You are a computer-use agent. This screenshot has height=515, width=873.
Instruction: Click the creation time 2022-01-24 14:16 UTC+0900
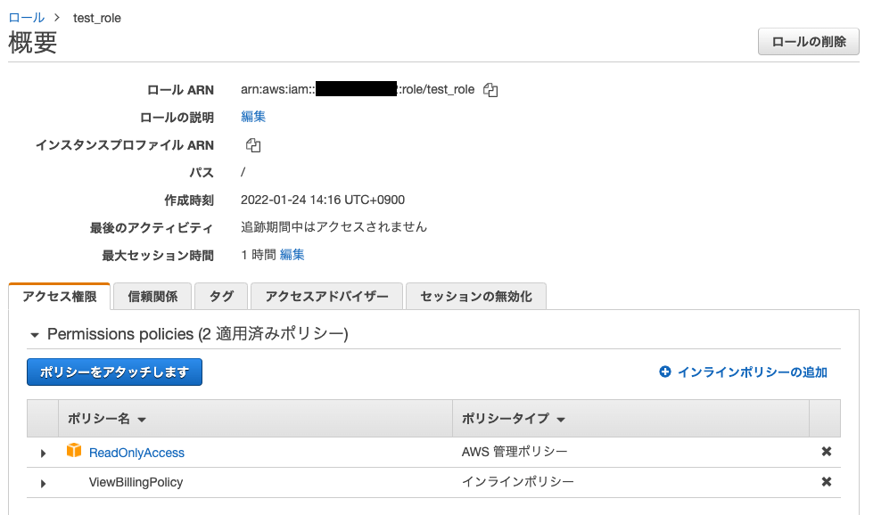tap(323, 200)
